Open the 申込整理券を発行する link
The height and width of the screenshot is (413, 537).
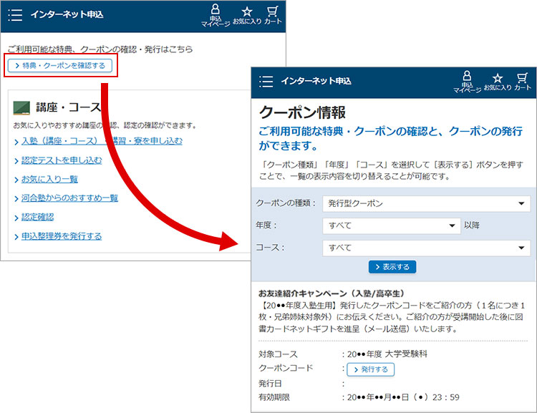(62, 236)
